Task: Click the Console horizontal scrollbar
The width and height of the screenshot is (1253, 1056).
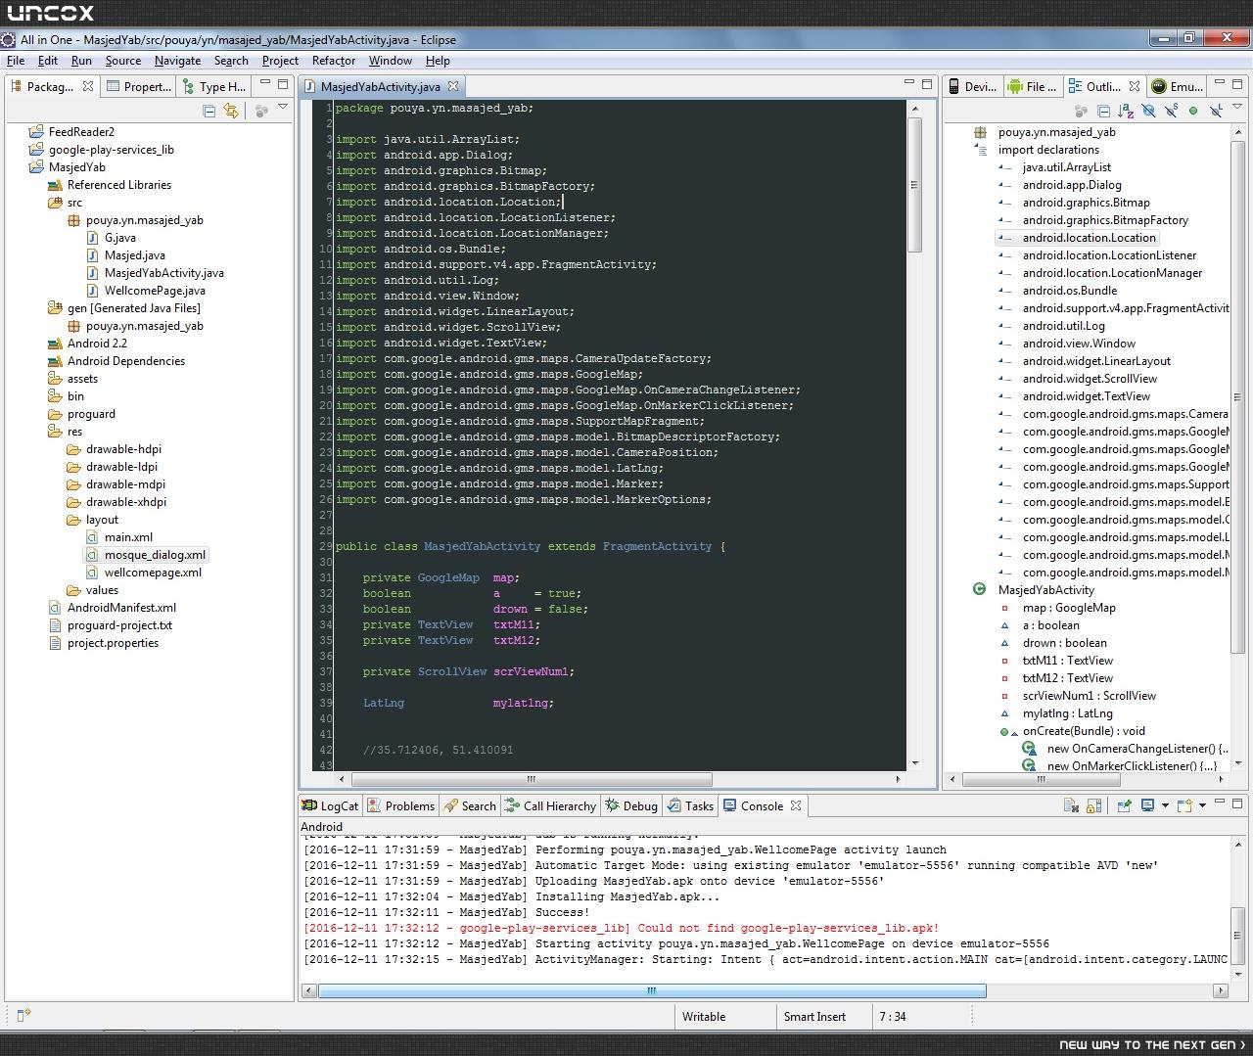Action: tap(651, 990)
